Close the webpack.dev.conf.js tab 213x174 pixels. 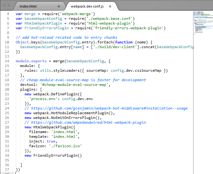[x=110, y=6]
